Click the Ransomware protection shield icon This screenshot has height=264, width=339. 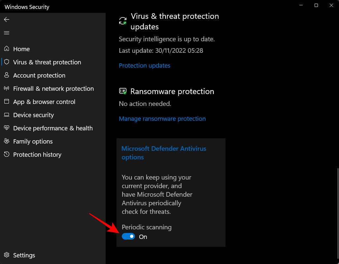click(x=122, y=91)
